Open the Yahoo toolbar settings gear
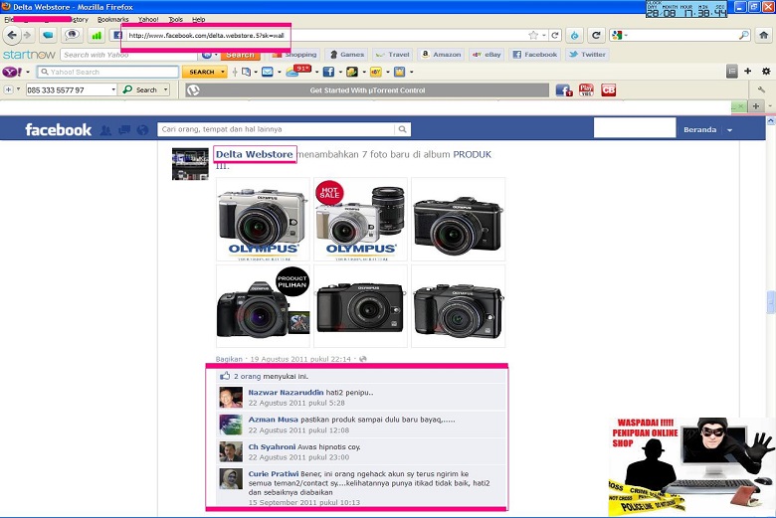Viewport: 776px width, 518px height. (x=766, y=72)
